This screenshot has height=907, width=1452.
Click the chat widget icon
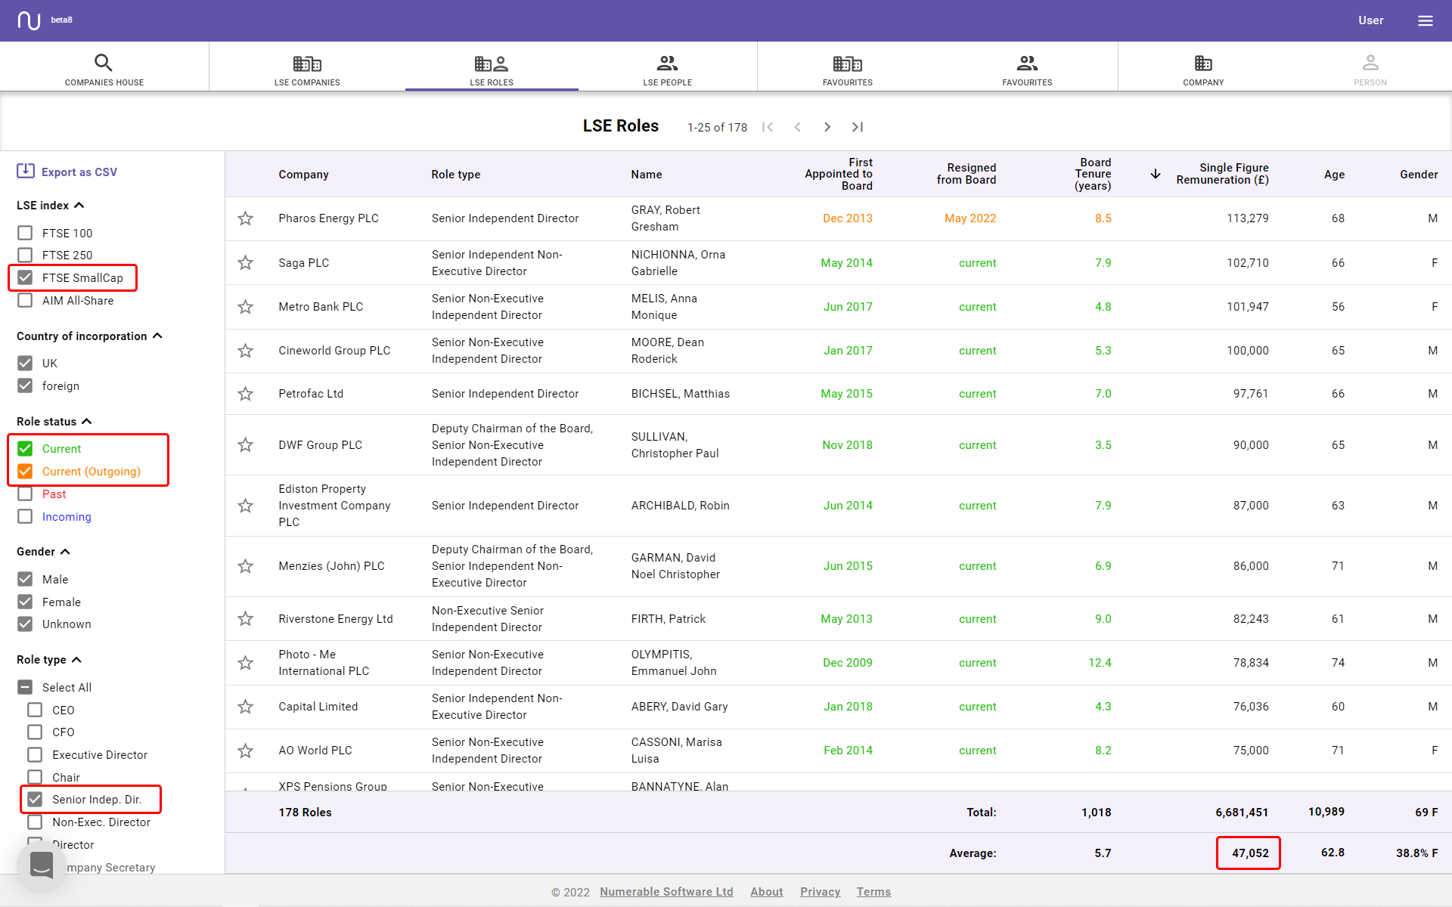click(x=42, y=865)
